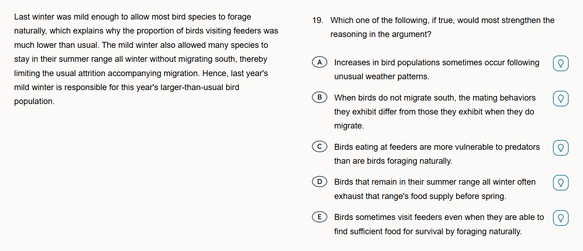583x251 pixels.
Task: Click answer text about differing mating behaviors
Action: pyautogui.click(x=434, y=112)
